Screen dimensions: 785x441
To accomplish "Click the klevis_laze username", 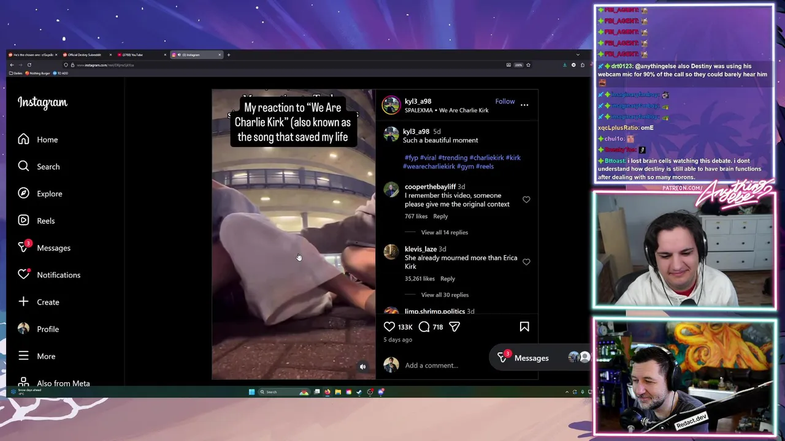I will tap(421, 249).
